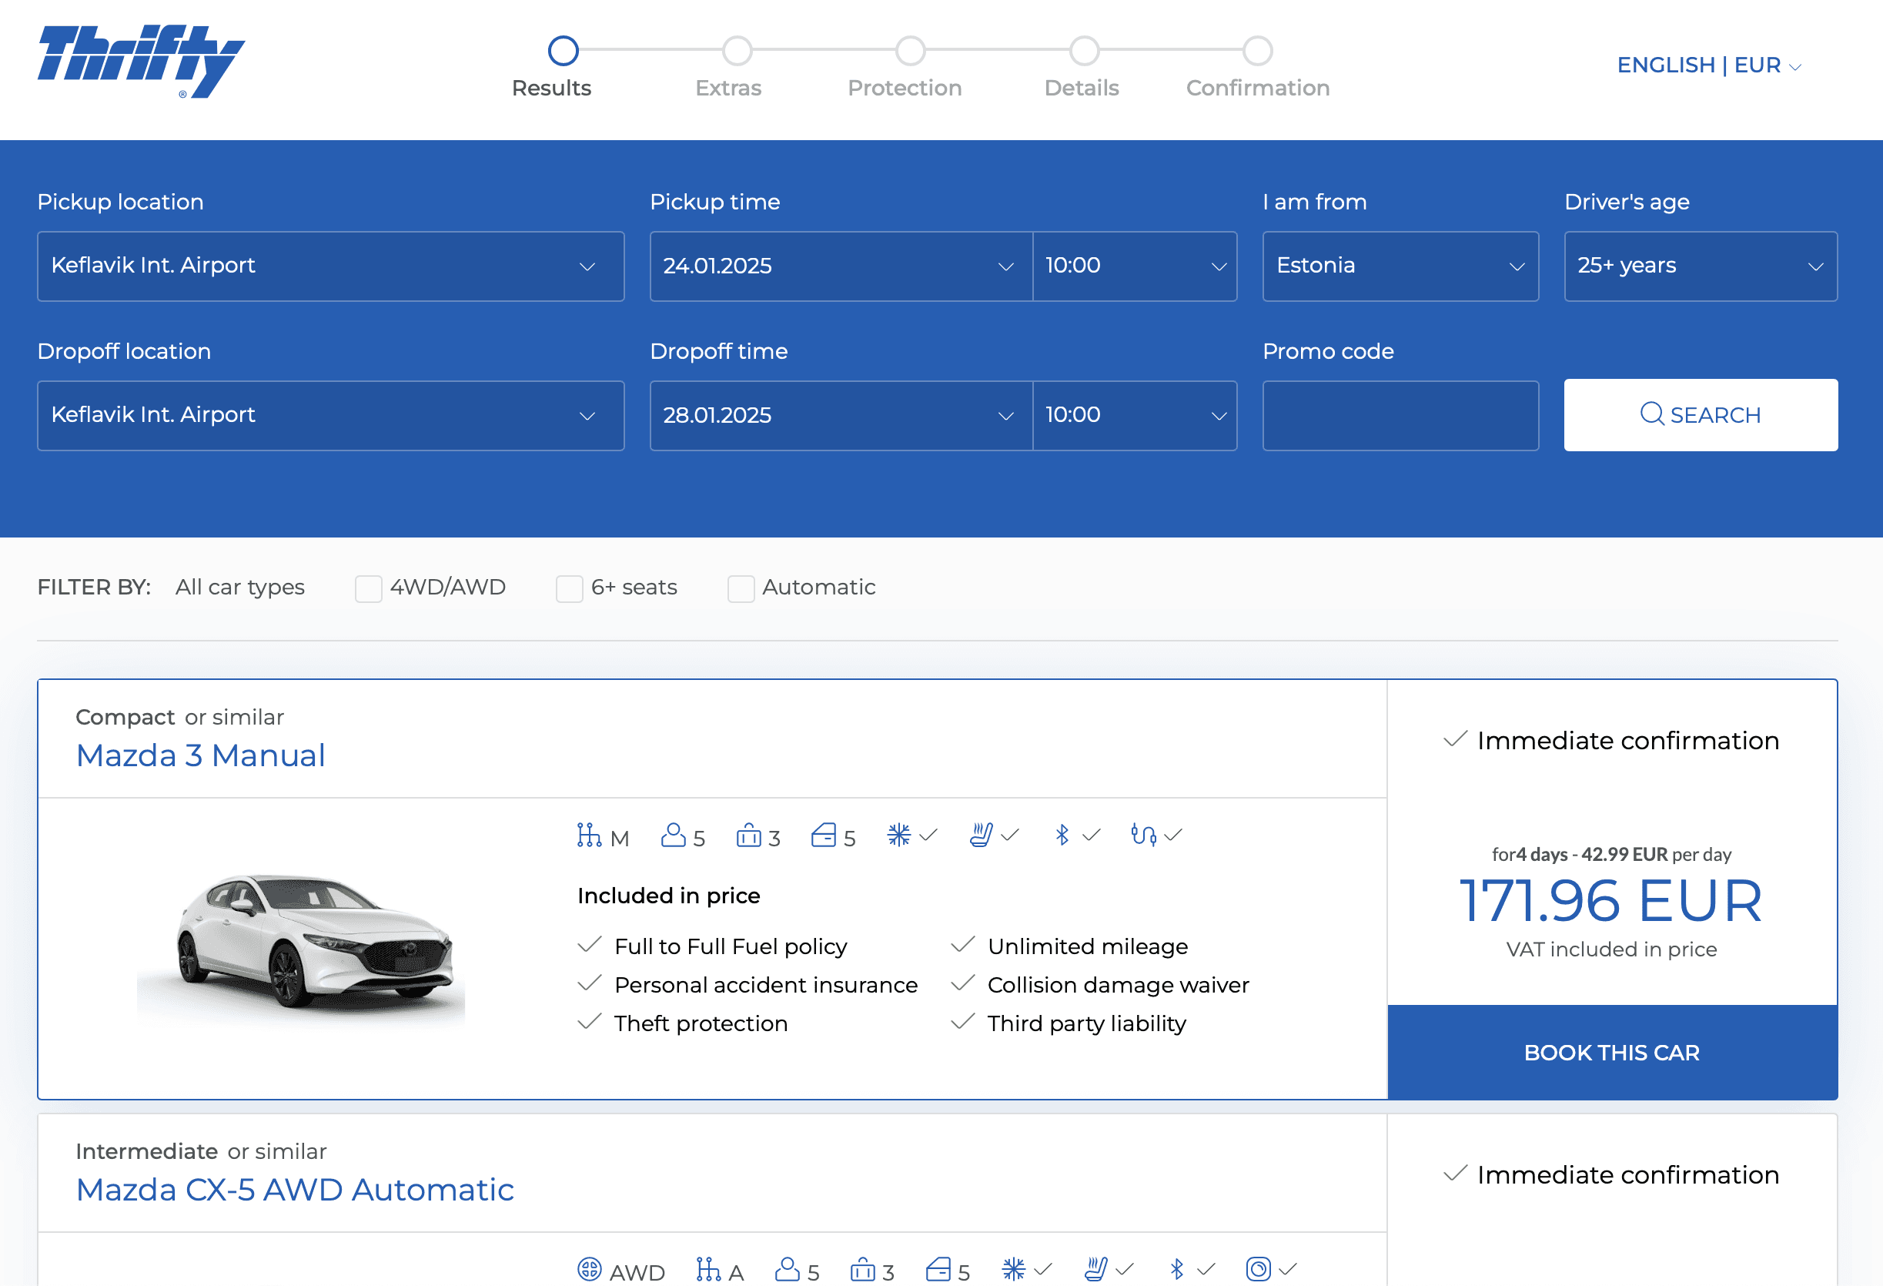Click checkmark beside Mazda 3 Immediate confirmation

click(x=1455, y=739)
